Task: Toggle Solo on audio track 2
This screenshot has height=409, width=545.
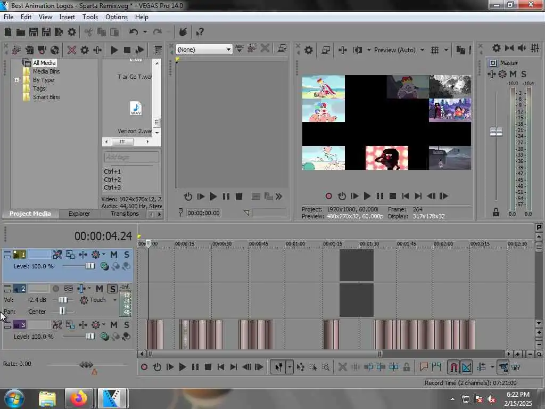Action: click(x=112, y=289)
